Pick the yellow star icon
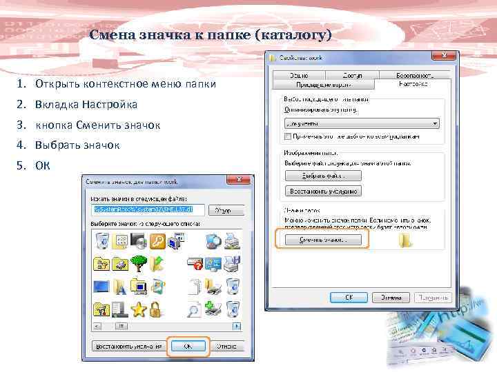497x372 pixels. click(x=139, y=310)
